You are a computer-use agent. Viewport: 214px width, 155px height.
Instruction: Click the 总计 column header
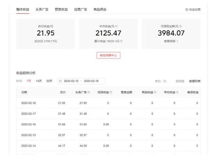tap(63, 92)
